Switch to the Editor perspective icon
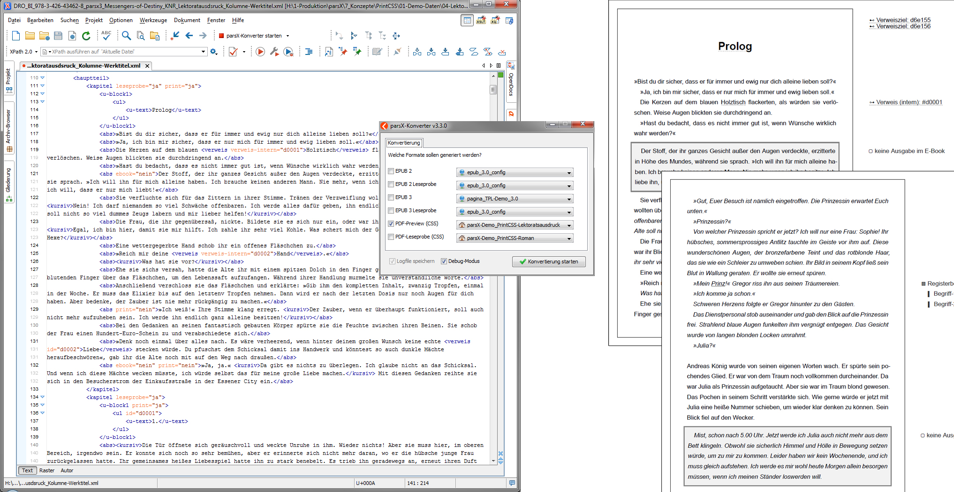Screen dimensions: 954x492 point(467,20)
